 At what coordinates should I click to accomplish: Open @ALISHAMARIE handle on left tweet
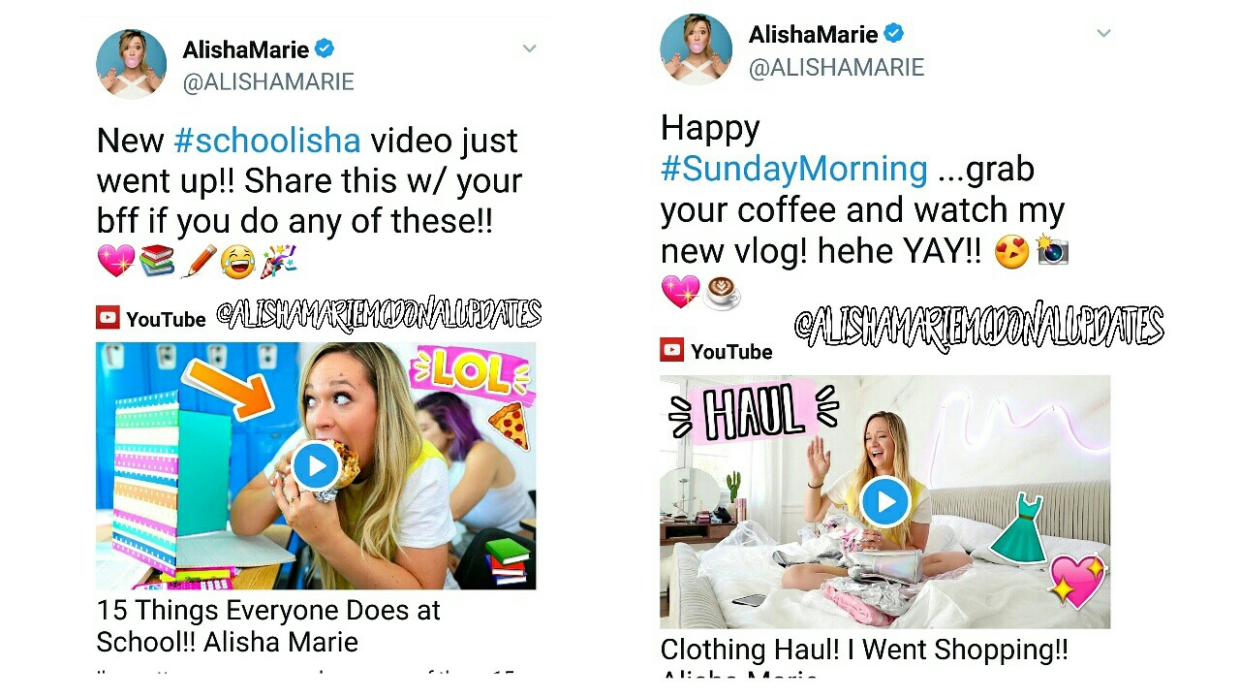268,82
